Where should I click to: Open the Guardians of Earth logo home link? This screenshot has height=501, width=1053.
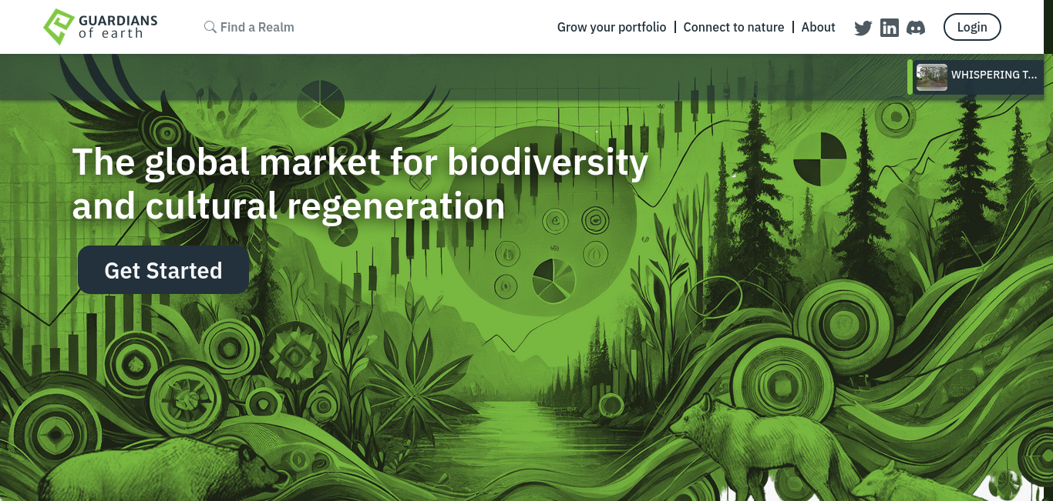click(100, 27)
